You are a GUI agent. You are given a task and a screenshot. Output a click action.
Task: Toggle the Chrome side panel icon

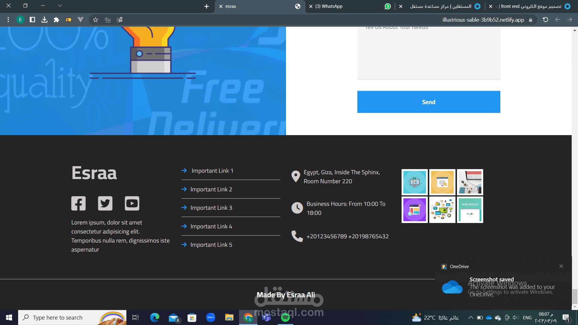[32, 20]
